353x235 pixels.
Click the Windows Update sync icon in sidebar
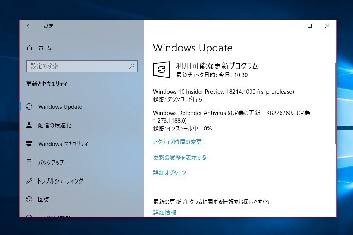click(29, 106)
